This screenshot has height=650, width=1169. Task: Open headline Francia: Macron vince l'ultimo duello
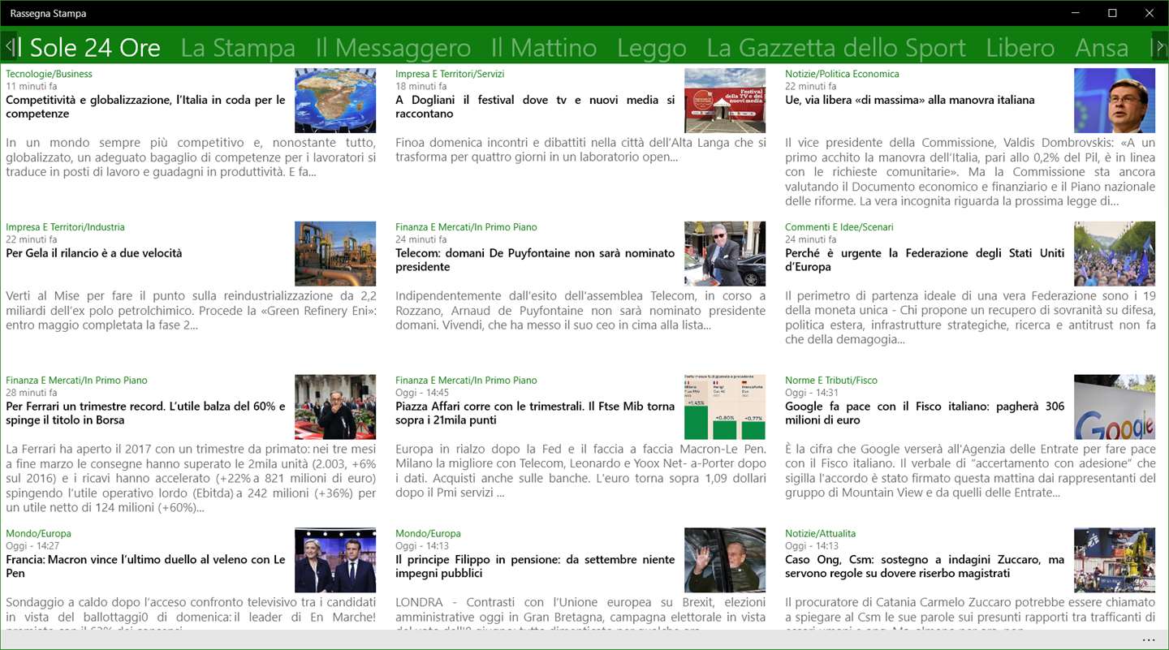tap(145, 567)
